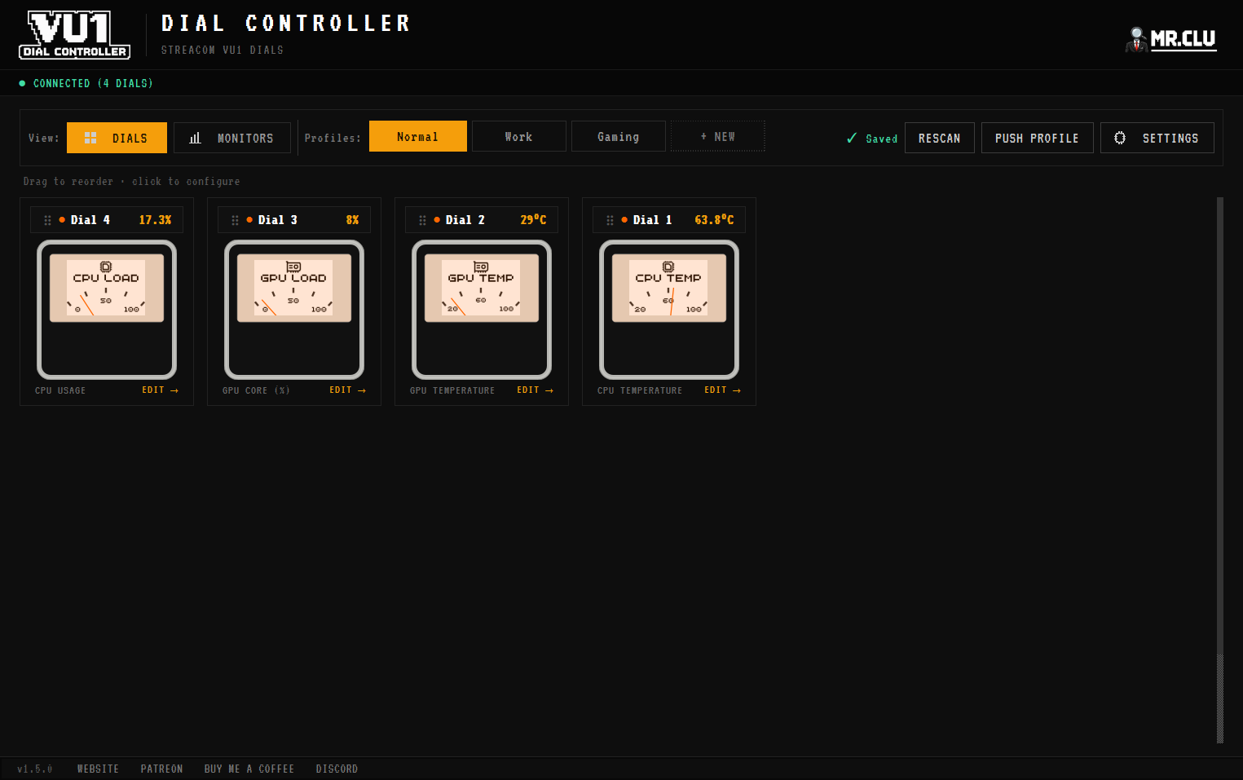This screenshot has height=780, width=1243.
Task: Click the Website footer link
Action: (x=98, y=769)
